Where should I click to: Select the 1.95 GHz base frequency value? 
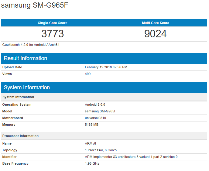tap(92, 163)
